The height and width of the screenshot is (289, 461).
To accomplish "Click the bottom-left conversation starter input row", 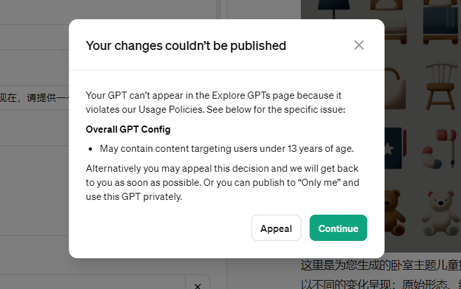I will (92, 282).
